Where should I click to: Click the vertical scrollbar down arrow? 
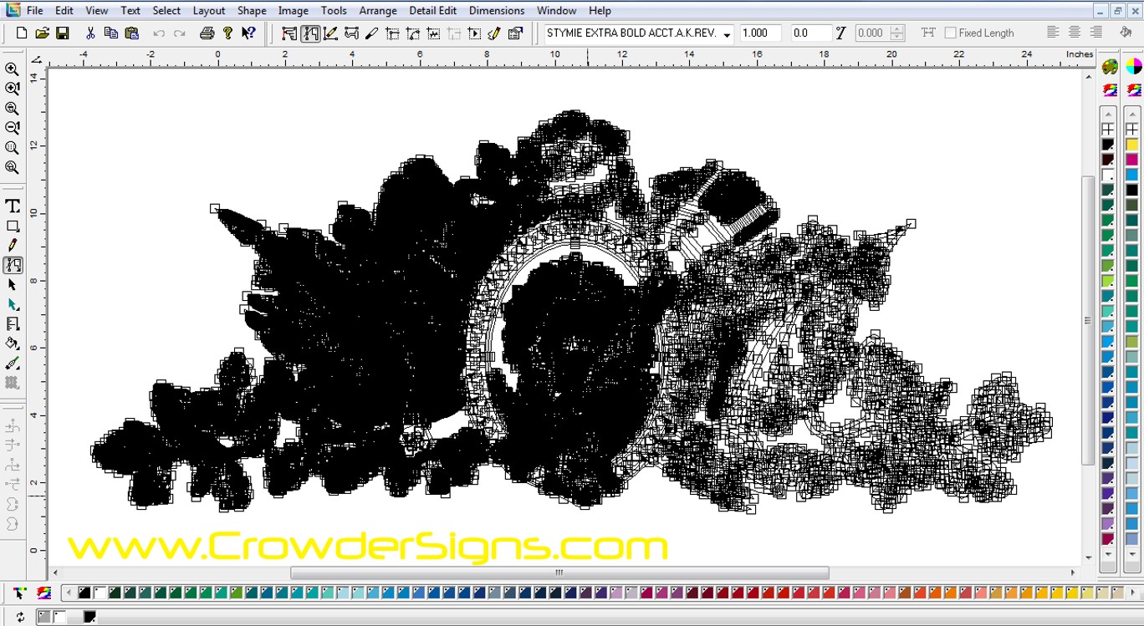(x=1089, y=557)
